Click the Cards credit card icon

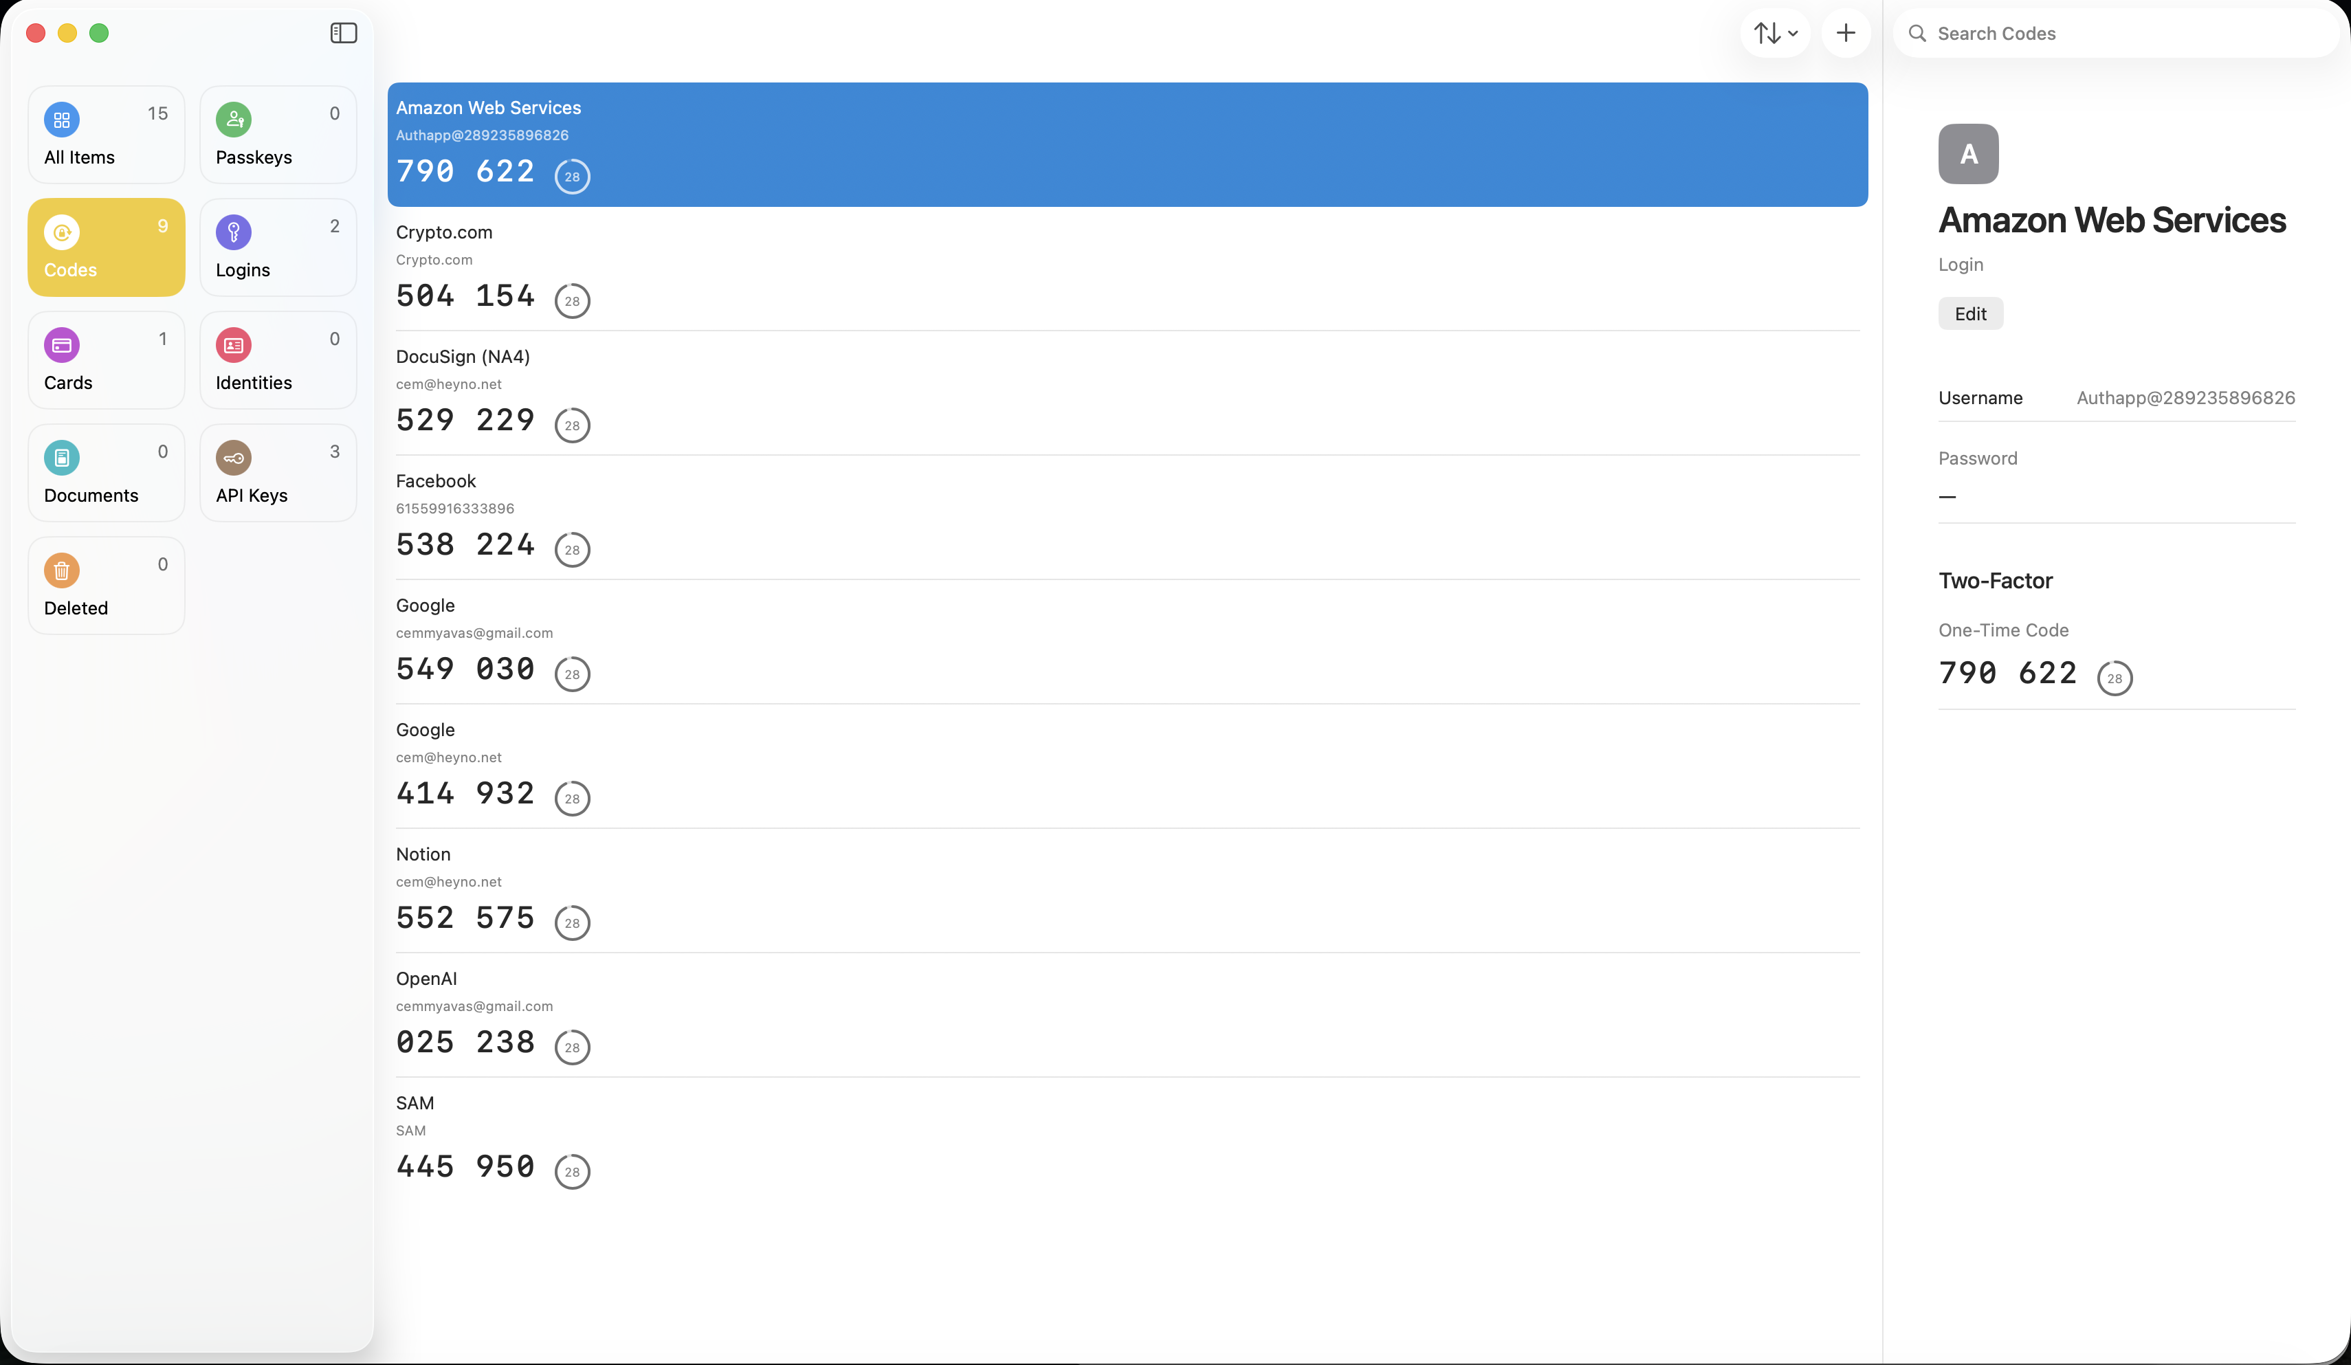[x=62, y=345]
